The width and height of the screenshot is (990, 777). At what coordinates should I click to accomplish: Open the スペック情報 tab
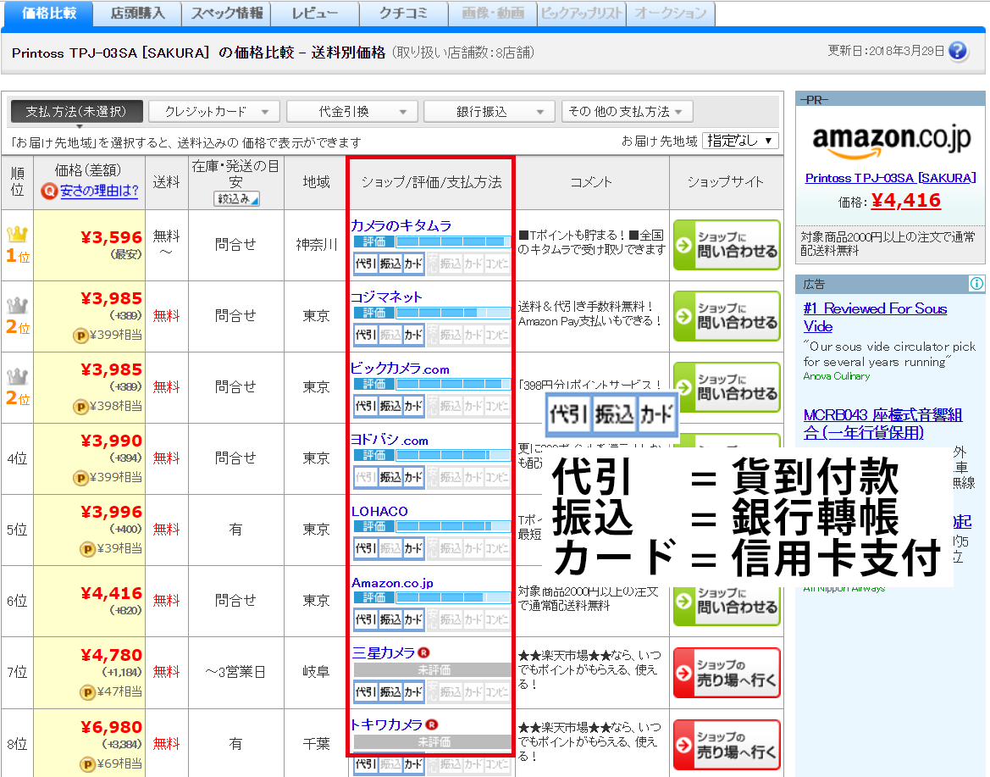coord(227,14)
